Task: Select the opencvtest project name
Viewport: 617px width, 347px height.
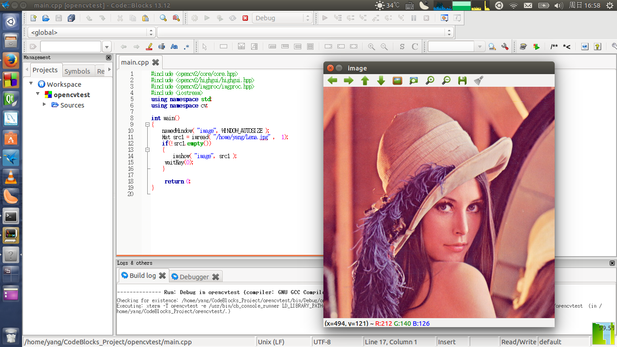Action: point(72,94)
